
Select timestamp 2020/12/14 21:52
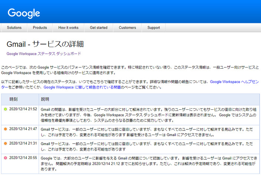point(23,109)
